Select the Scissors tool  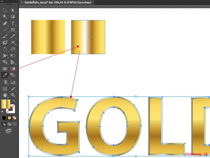pos(13,42)
